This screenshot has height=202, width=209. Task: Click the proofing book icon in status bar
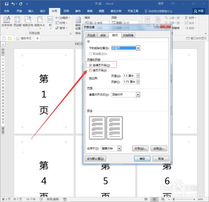tap(41, 199)
